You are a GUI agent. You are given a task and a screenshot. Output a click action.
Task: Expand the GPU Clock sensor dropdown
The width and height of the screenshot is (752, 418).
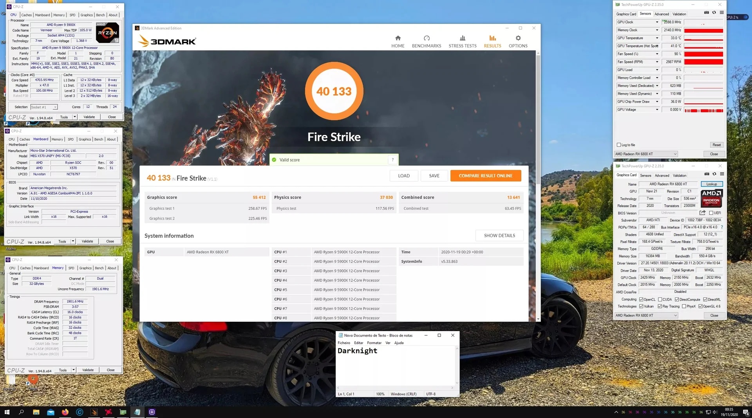tap(657, 22)
